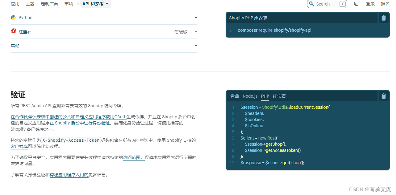
Task: Click the Python logo icon
Action: [13, 18]
